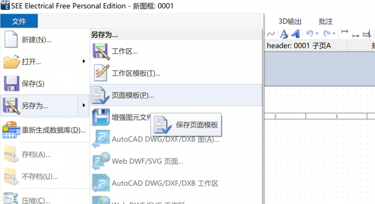Click the AutoCAD DWG/DXF/DXB 图 icon
Image resolution: width=375 pixels, height=204 pixels.
(x=101, y=139)
